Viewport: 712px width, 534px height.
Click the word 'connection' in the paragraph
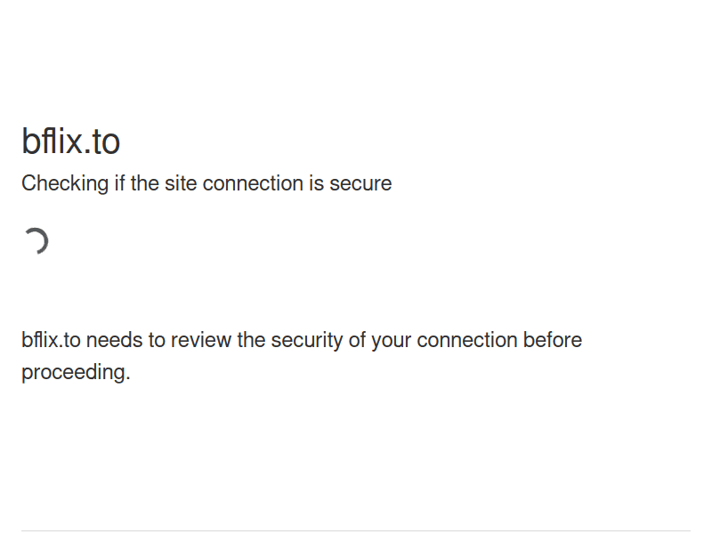point(467,340)
